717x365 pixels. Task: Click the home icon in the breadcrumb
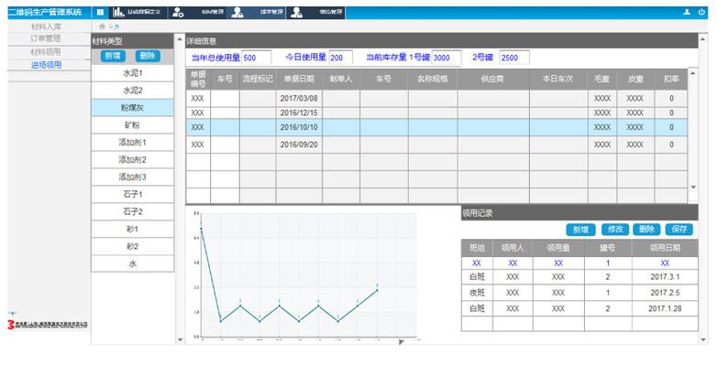tap(102, 27)
